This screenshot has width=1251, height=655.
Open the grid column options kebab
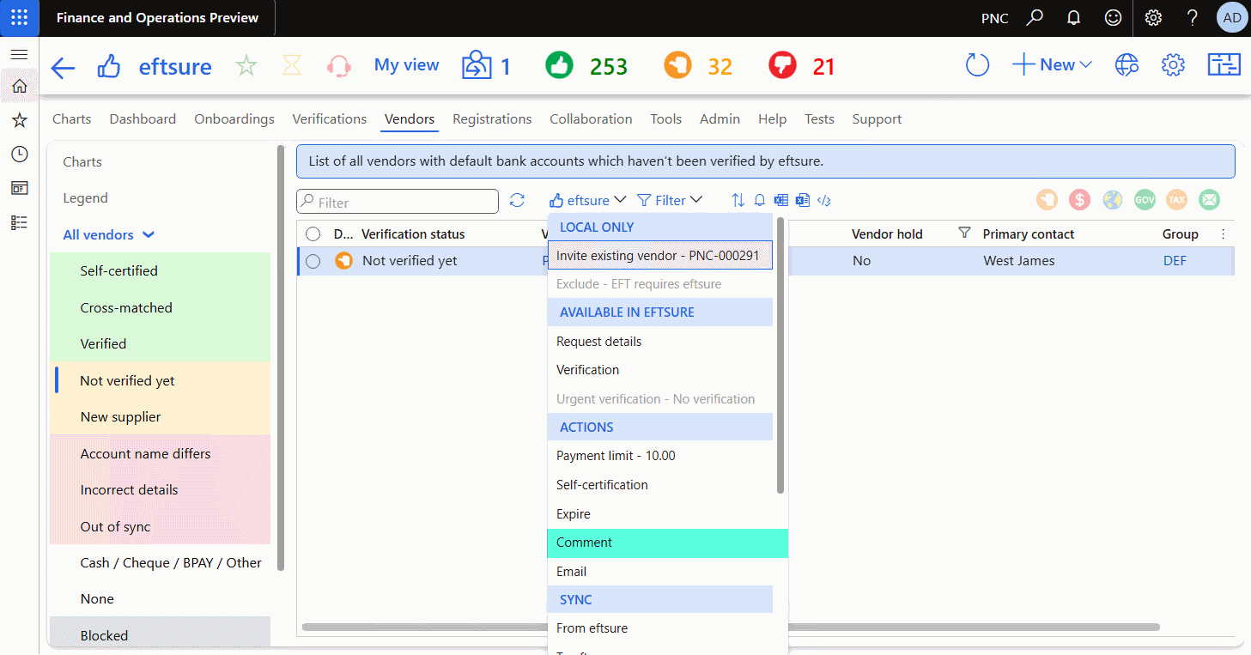pos(1224,234)
